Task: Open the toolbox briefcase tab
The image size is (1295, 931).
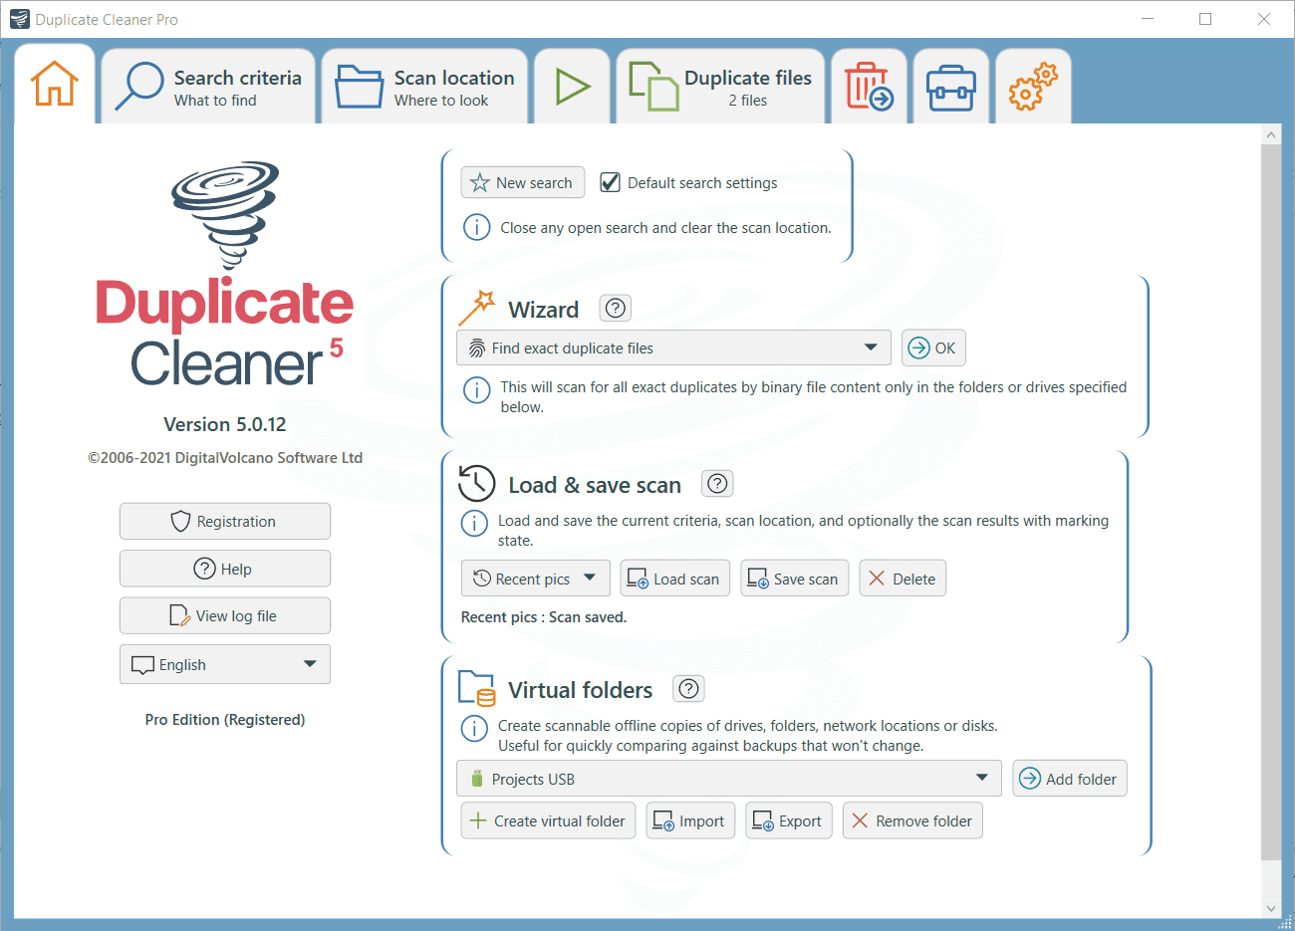Action: [950, 87]
